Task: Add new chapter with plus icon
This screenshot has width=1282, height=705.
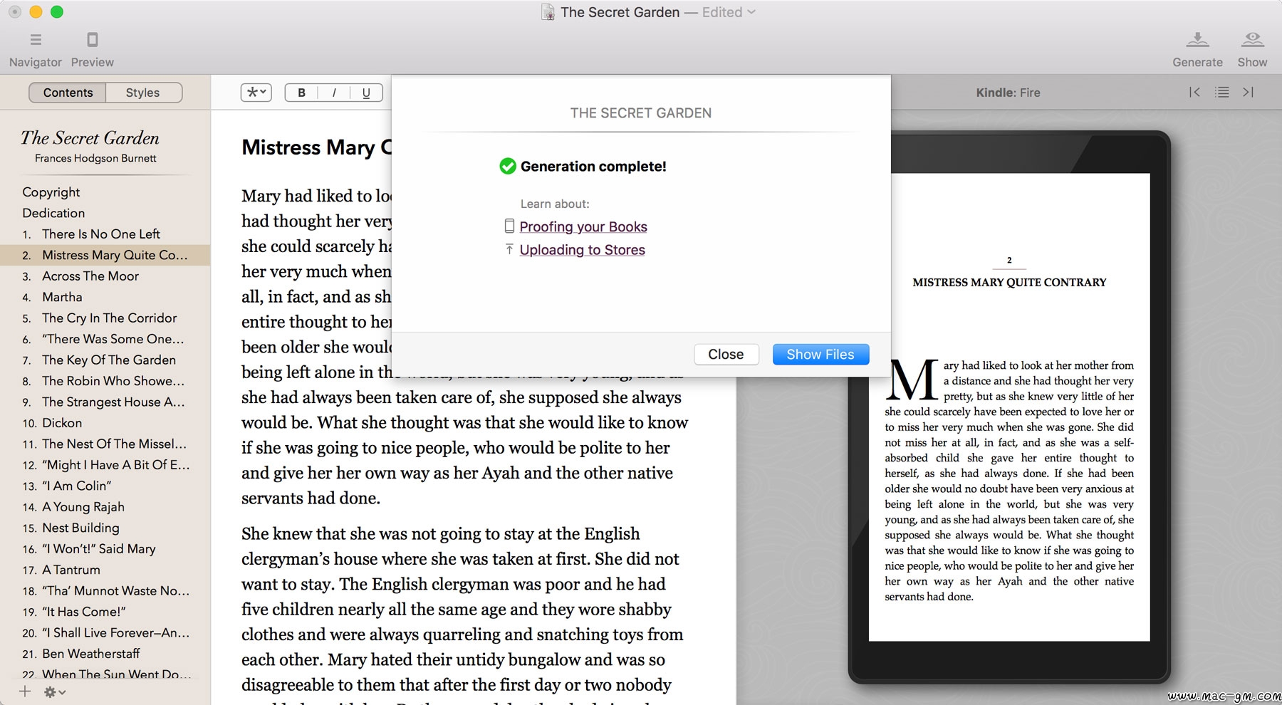Action: 25,691
